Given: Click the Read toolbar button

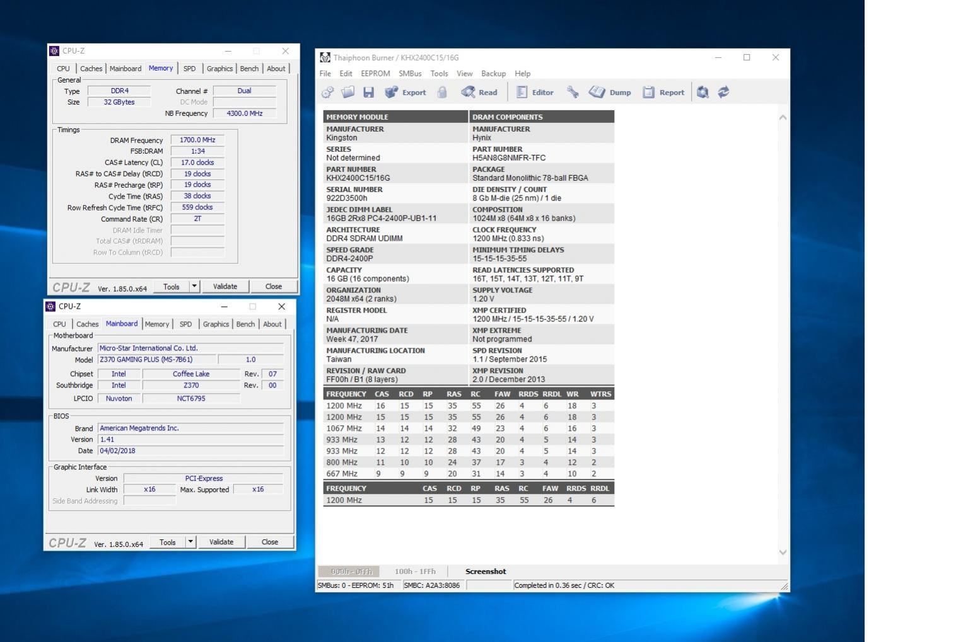Looking at the screenshot, I should point(479,93).
